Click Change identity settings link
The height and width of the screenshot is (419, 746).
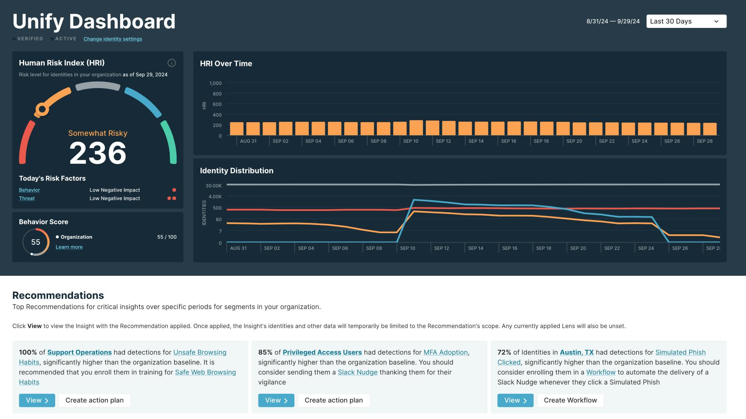[113, 39]
